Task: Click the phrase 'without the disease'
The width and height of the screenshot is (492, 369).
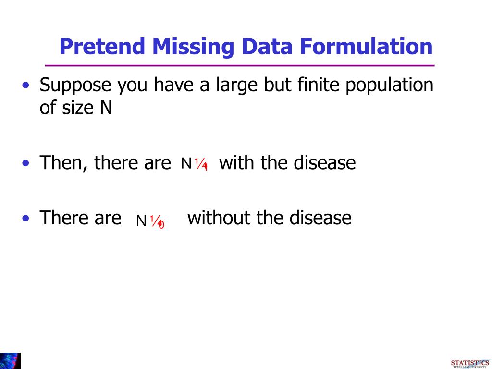Action: point(269,218)
